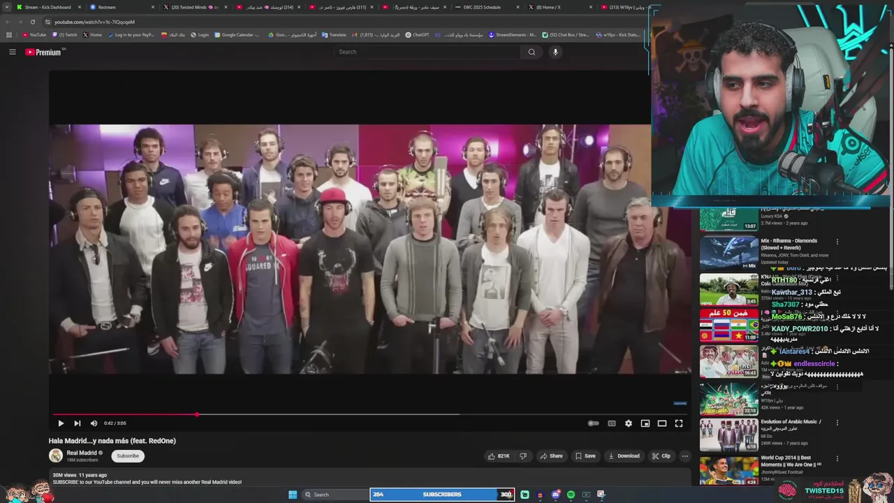Go to YouTube Premium home logo

[x=43, y=52]
